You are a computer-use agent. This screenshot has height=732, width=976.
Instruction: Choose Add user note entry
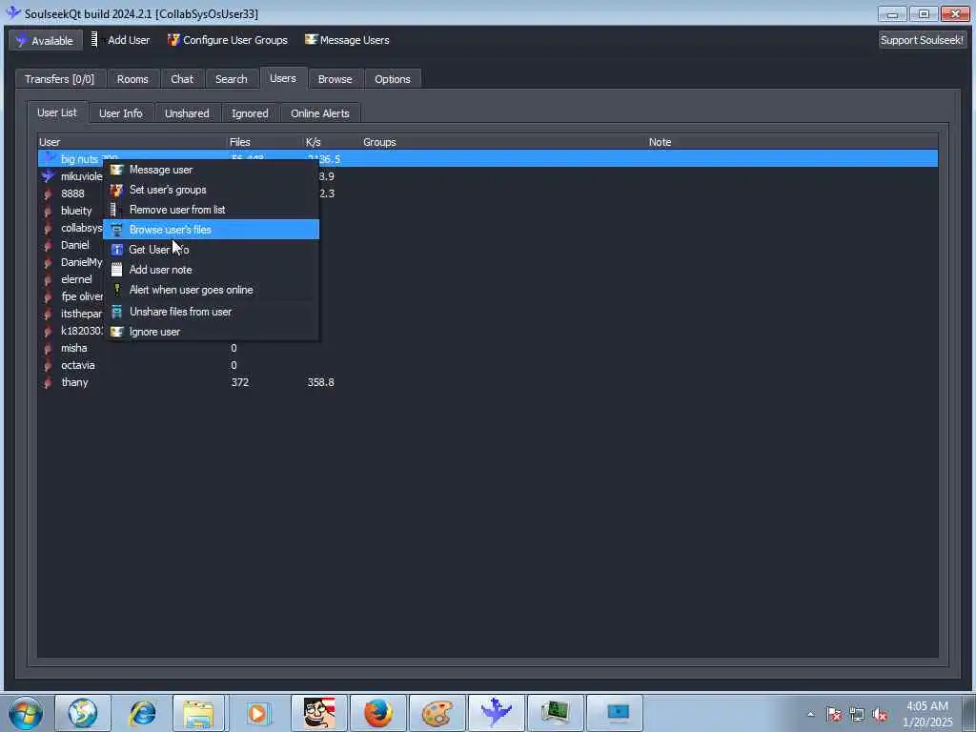pos(211,269)
